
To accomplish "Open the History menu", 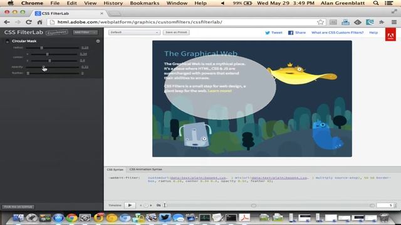I will [113, 3].
